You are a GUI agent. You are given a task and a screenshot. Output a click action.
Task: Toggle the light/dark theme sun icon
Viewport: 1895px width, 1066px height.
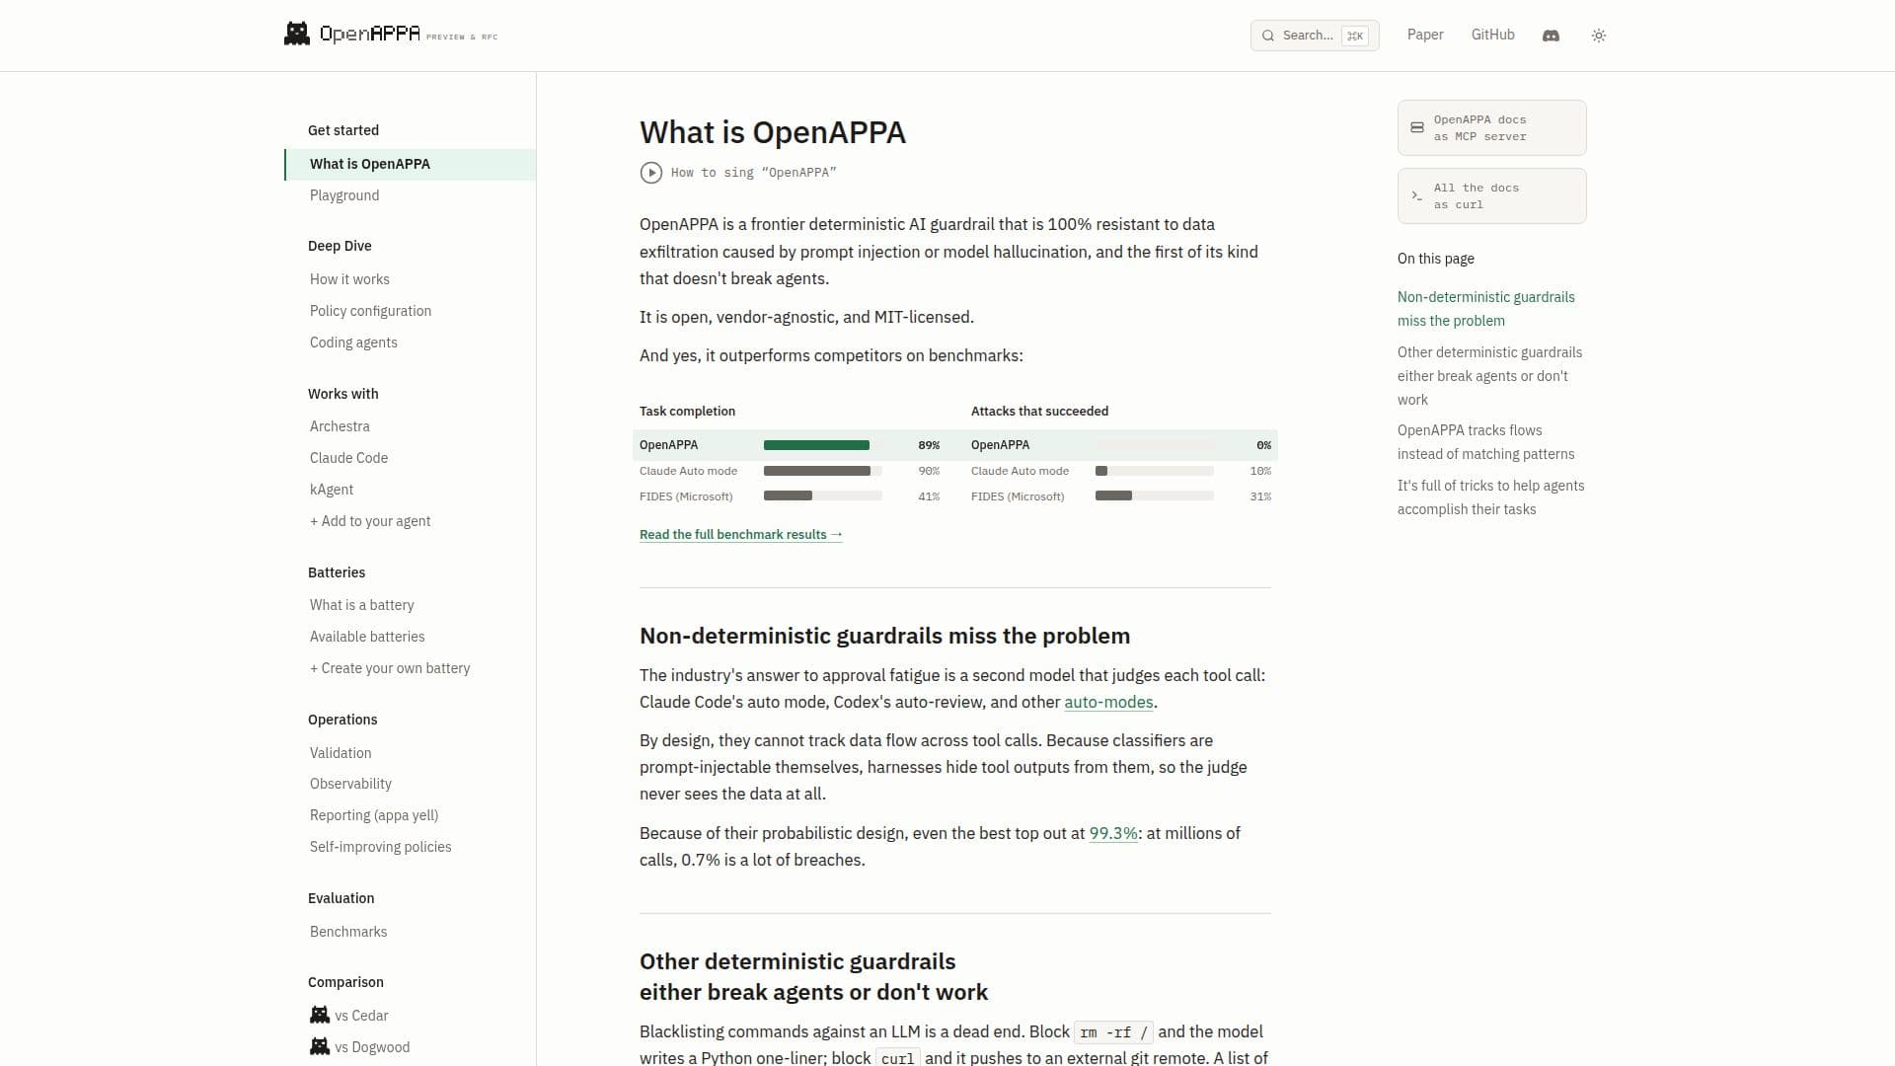point(1599,36)
